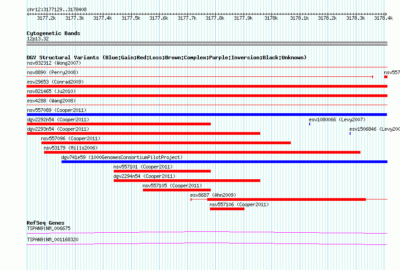Click the dgv2292n54 red loss bar
The height and width of the screenshot is (270, 400).
pyautogui.click(x=119, y=124)
